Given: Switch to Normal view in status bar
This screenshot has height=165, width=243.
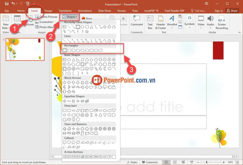Looking at the screenshot, I should click(x=166, y=162).
